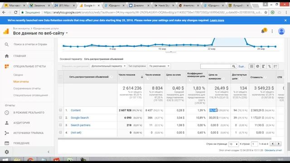Go to previous table page arrow
290x163 pixels.
click(273, 144)
